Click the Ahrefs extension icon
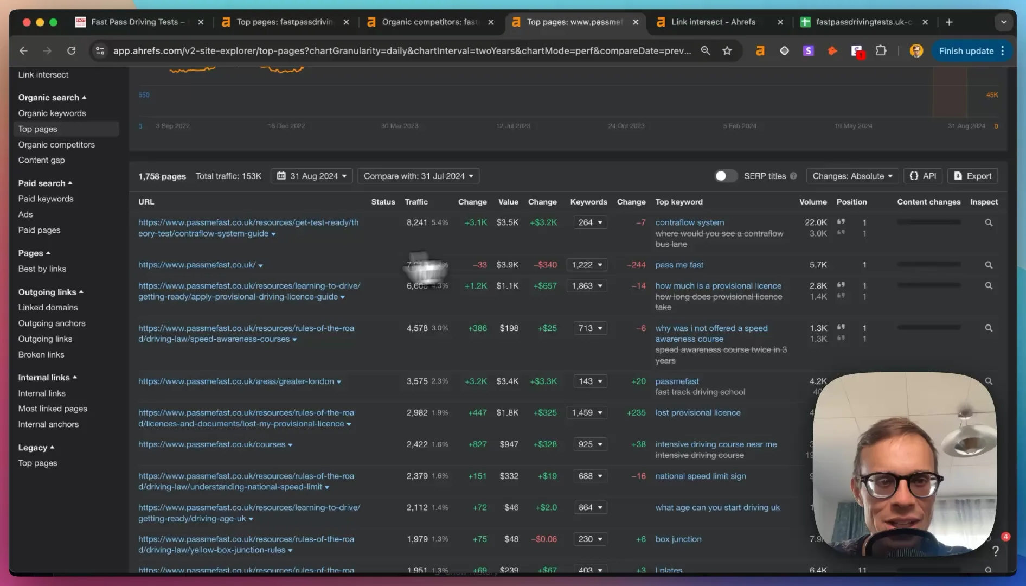This screenshot has width=1026, height=586. 760,51
